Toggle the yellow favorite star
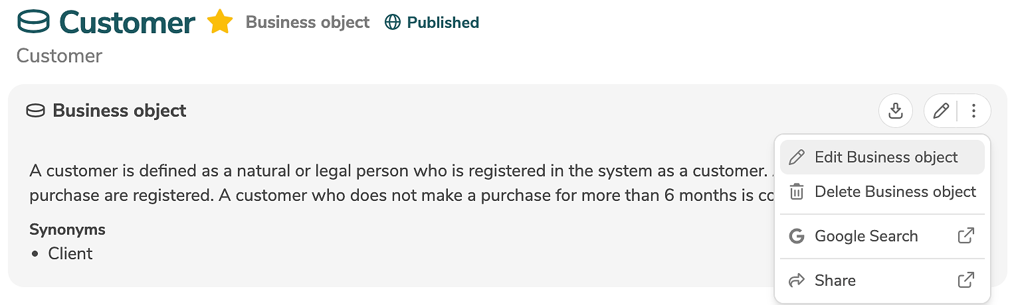This screenshot has width=1014, height=305. [220, 23]
